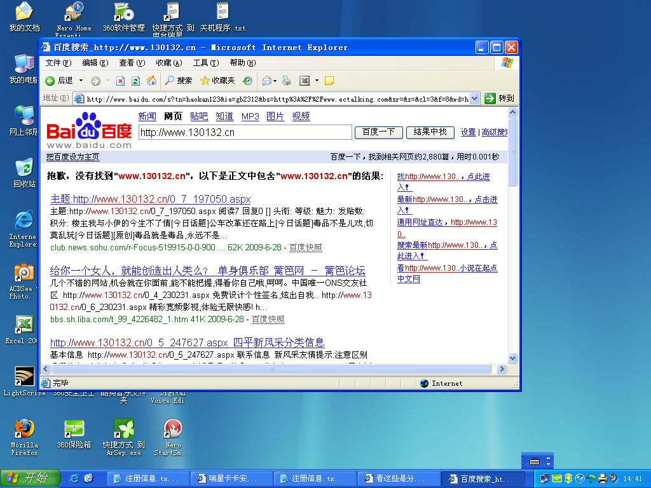
Task: Switch to the 视频 tab link
Action: (x=301, y=116)
